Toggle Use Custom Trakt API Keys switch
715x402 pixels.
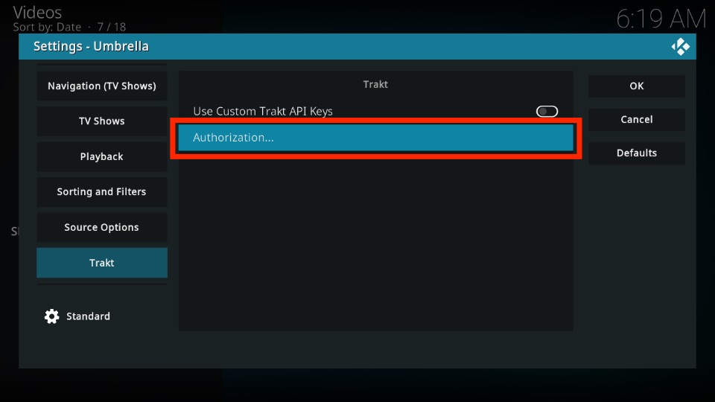click(x=547, y=111)
